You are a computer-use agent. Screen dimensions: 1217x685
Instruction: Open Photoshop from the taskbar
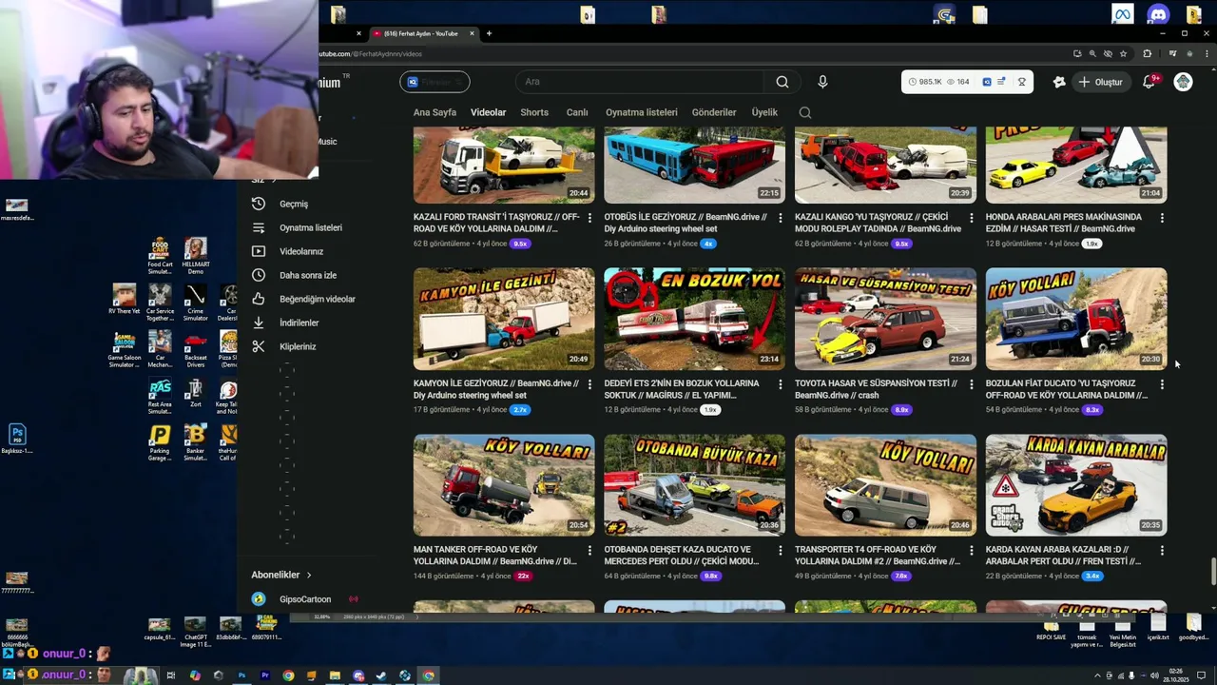(x=241, y=675)
